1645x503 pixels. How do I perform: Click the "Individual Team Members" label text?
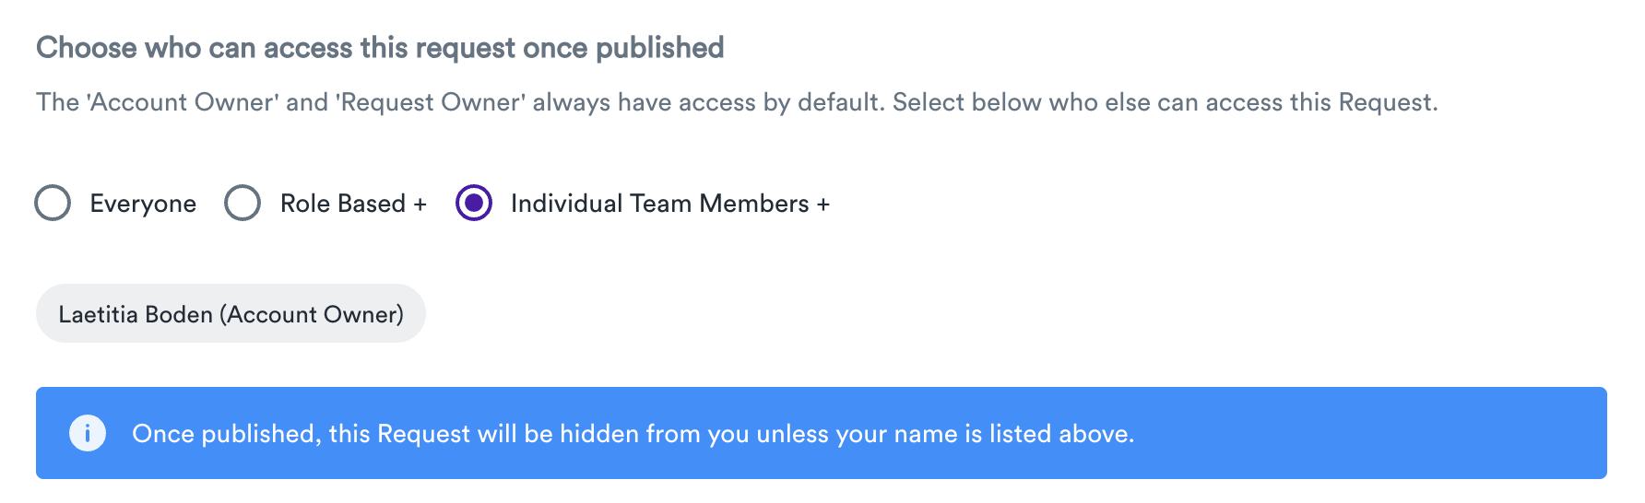pos(659,204)
